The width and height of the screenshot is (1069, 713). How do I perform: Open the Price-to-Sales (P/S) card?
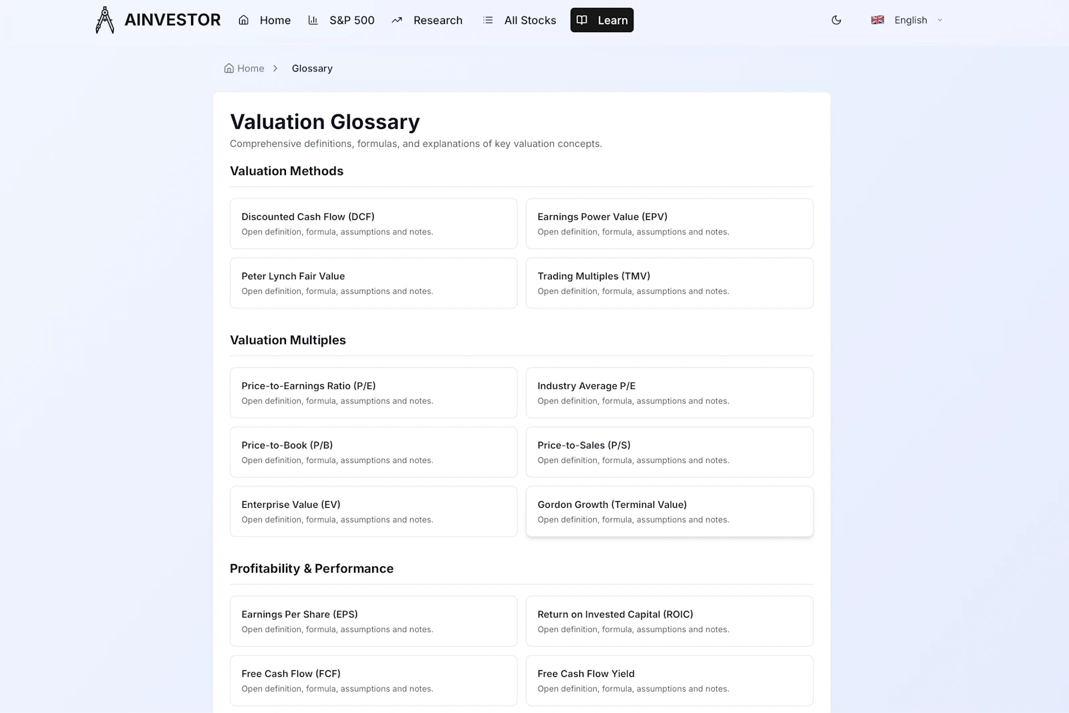tap(669, 452)
